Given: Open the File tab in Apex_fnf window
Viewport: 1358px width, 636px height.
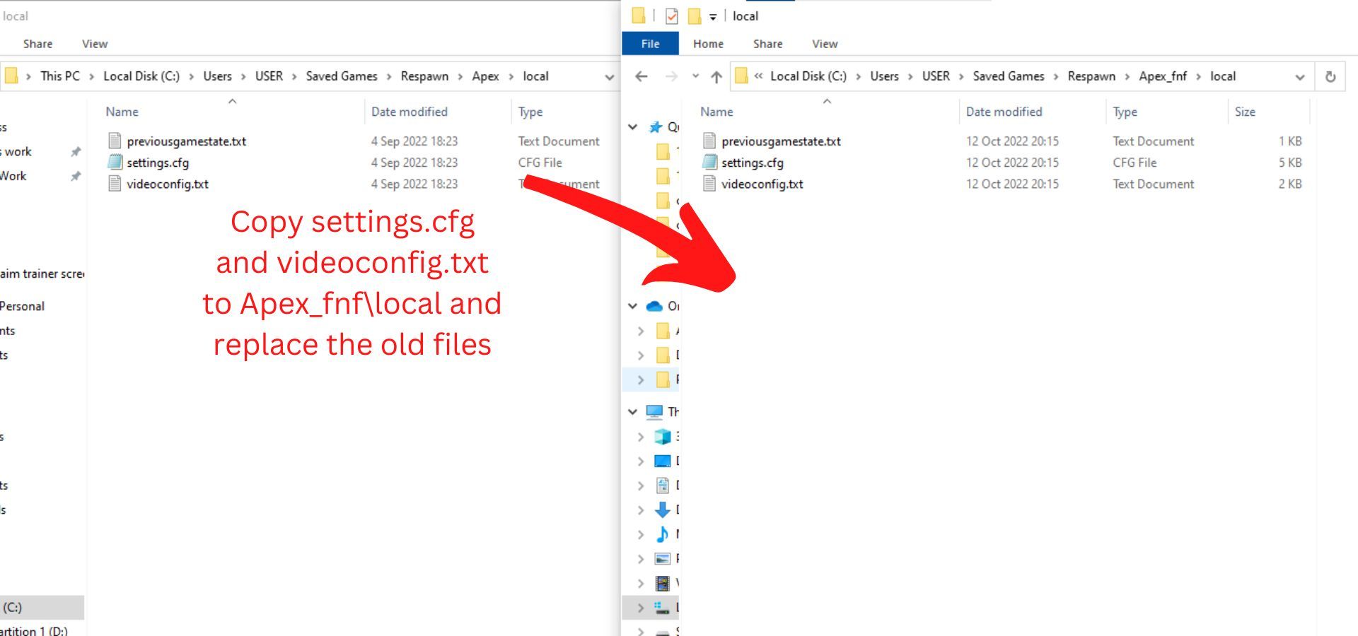Looking at the screenshot, I should pos(650,44).
